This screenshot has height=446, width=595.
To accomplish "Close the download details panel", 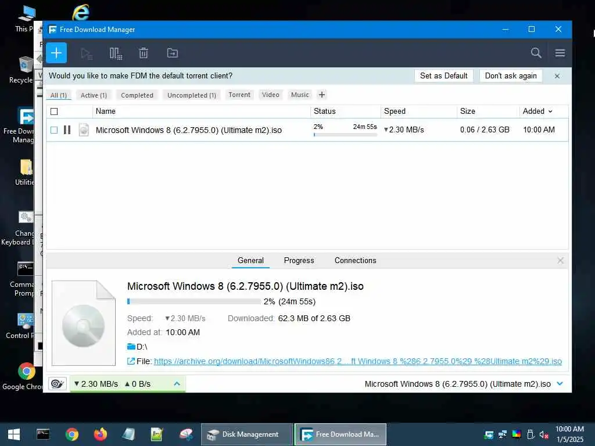I will [561, 261].
